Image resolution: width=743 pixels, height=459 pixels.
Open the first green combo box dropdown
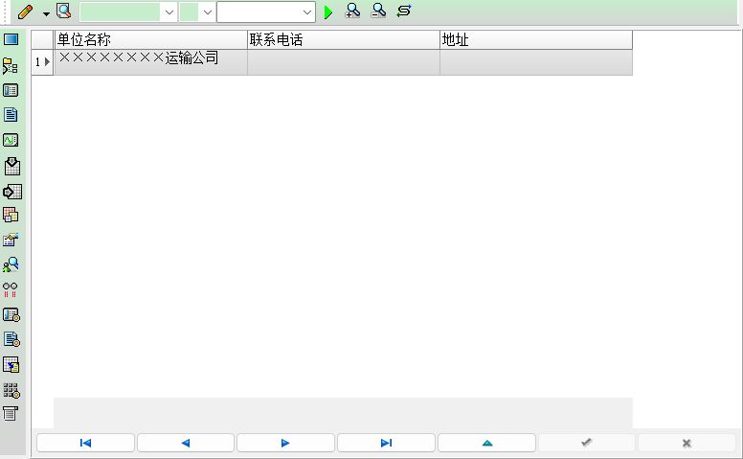point(169,12)
